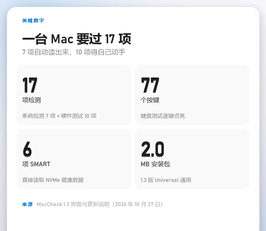
Task: Click the 项检测 label
Action: (32, 100)
